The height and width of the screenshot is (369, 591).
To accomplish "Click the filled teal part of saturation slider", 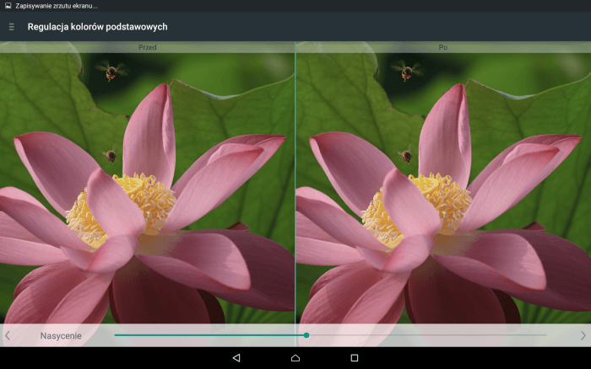I will pyautogui.click(x=209, y=334).
